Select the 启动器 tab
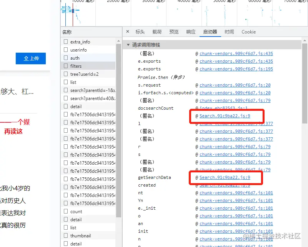The image size is (308, 247). pos(210,32)
